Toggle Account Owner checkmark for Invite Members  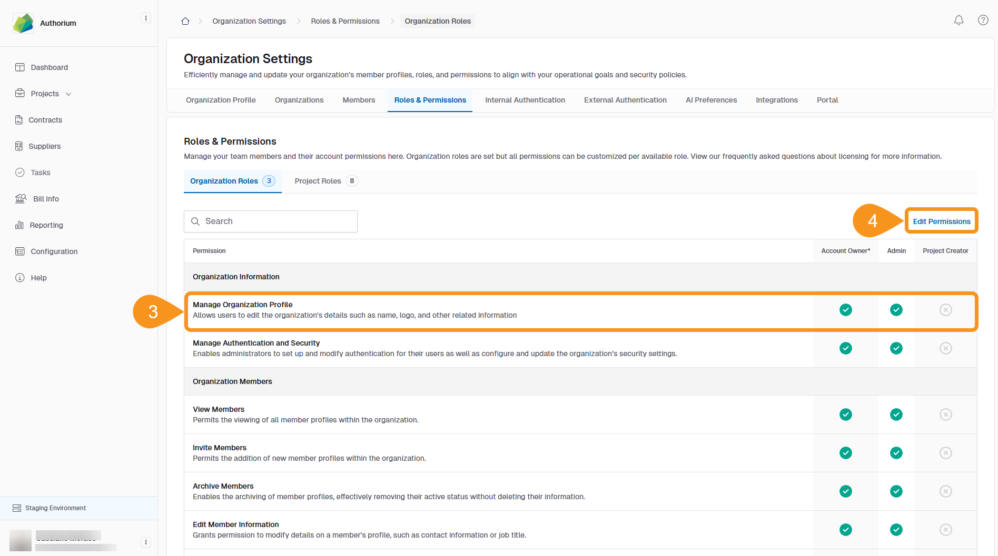845,453
